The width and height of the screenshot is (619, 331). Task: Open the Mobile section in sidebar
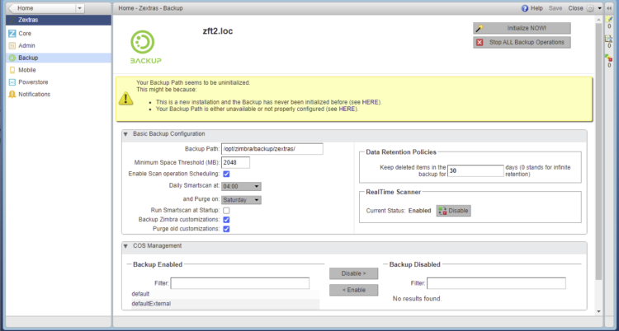point(27,70)
